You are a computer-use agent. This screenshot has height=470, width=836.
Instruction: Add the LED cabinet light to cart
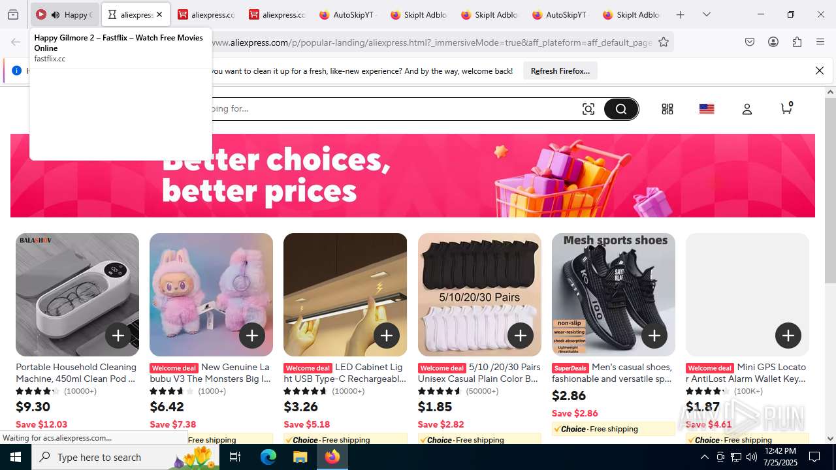point(386,336)
